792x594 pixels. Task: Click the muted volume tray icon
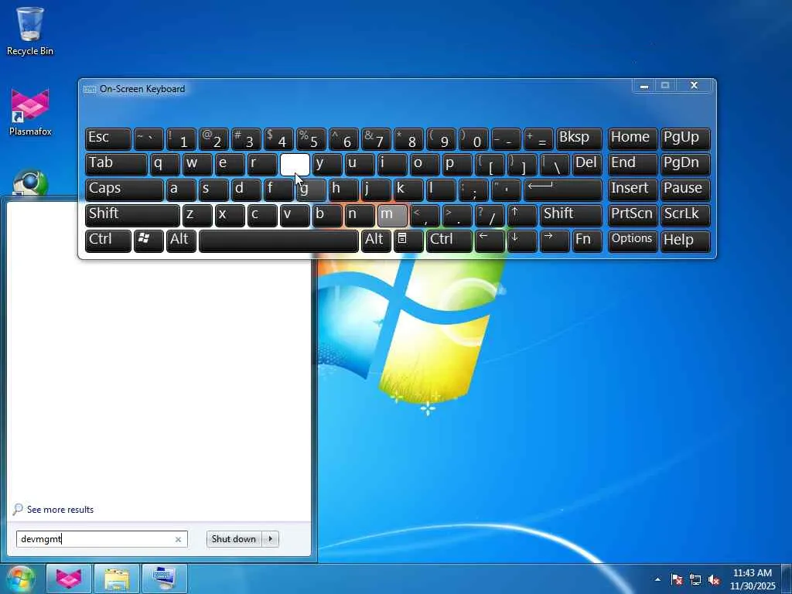(x=714, y=579)
